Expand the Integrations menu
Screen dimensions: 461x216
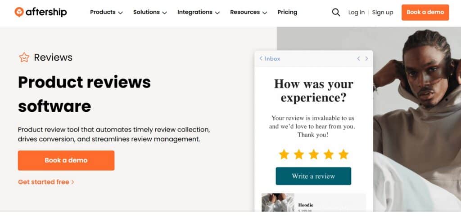coord(199,12)
